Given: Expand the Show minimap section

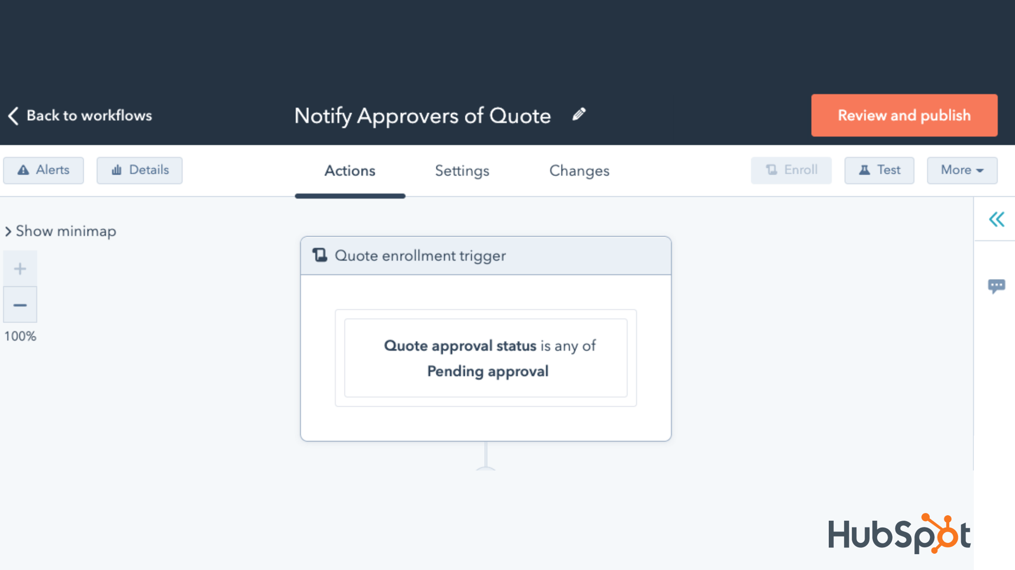Looking at the screenshot, I should click(61, 231).
